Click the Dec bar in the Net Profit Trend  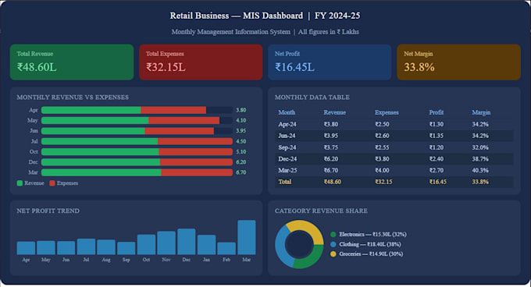click(x=187, y=242)
